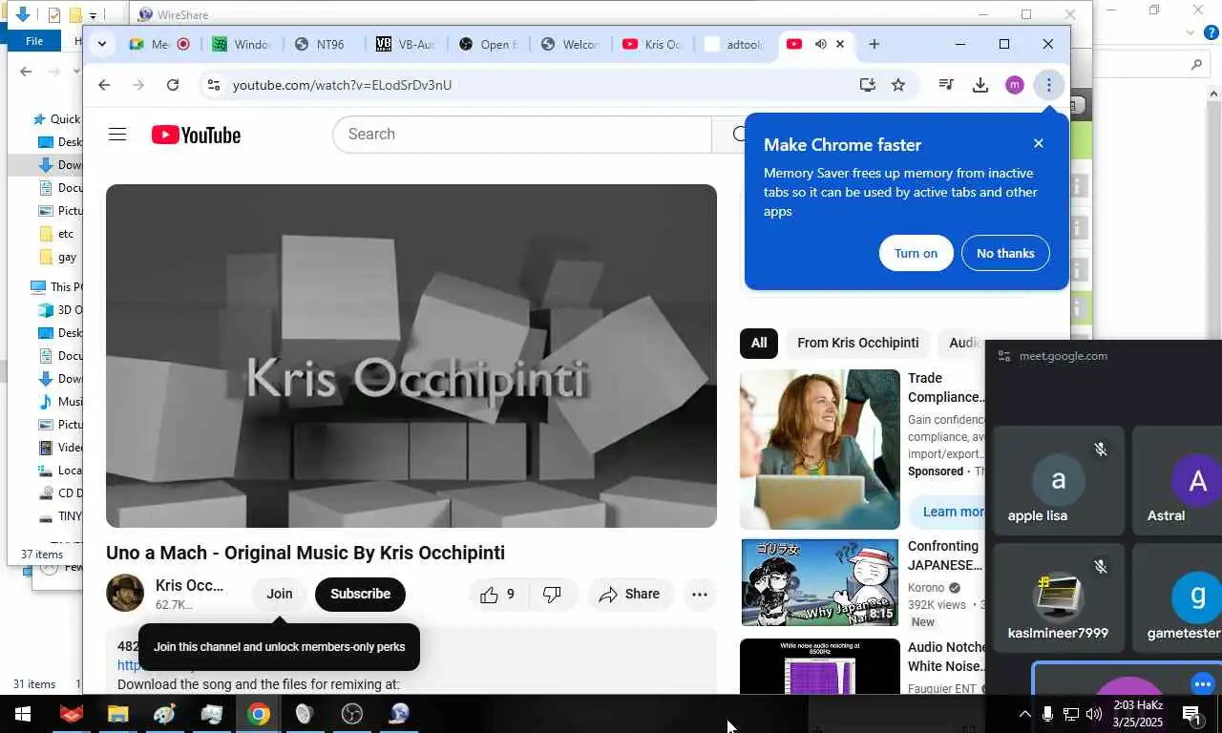This screenshot has height=733, width=1222.
Task: Mute the playing tab via speaker icon
Action: pyautogui.click(x=820, y=44)
